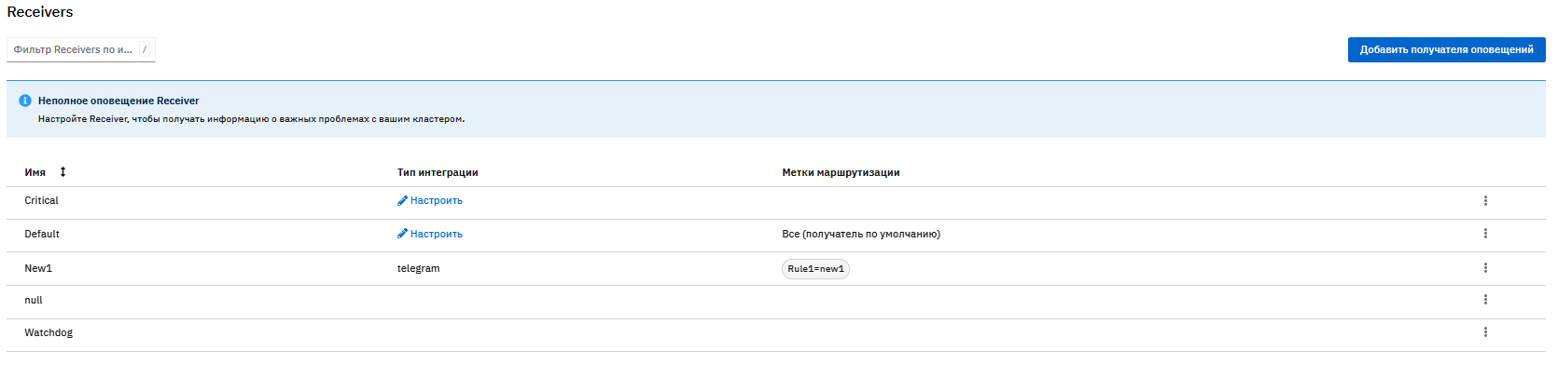Image resolution: width=1558 pixels, height=378 pixels.
Task: Select the Critical receiver name
Action: (x=41, y=200)
